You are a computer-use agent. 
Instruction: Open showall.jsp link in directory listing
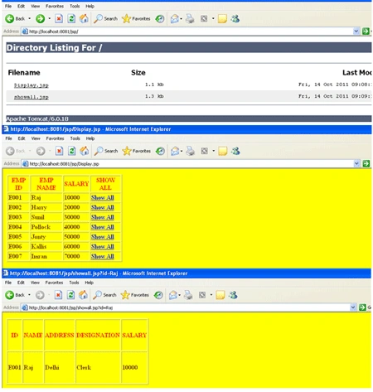(31, 97)
